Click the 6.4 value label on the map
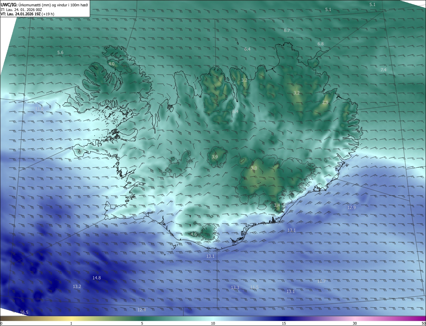This screenshot has width=426, height=326. 247,49
